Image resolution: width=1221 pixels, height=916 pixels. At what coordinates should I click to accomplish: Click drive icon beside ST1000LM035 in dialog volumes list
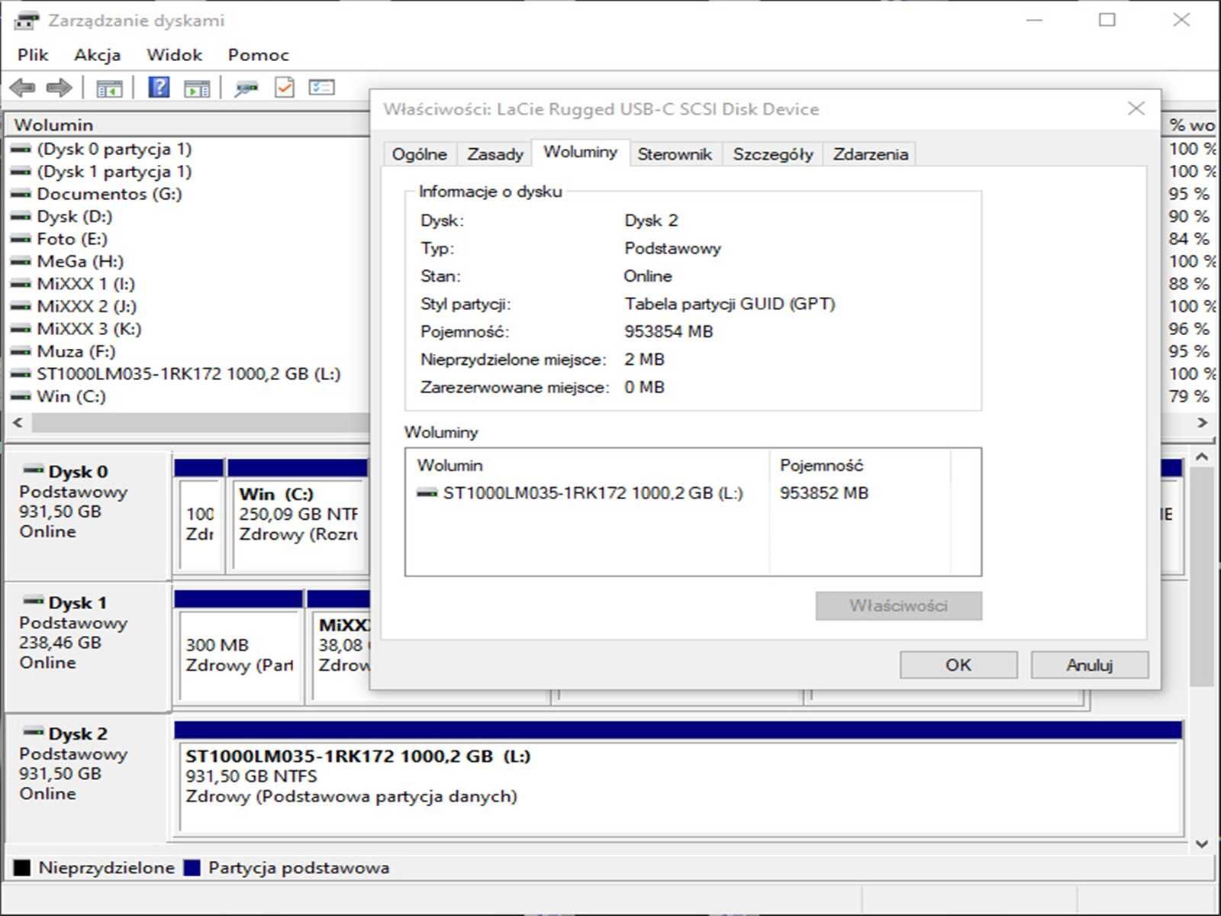(x=427, y=493)
